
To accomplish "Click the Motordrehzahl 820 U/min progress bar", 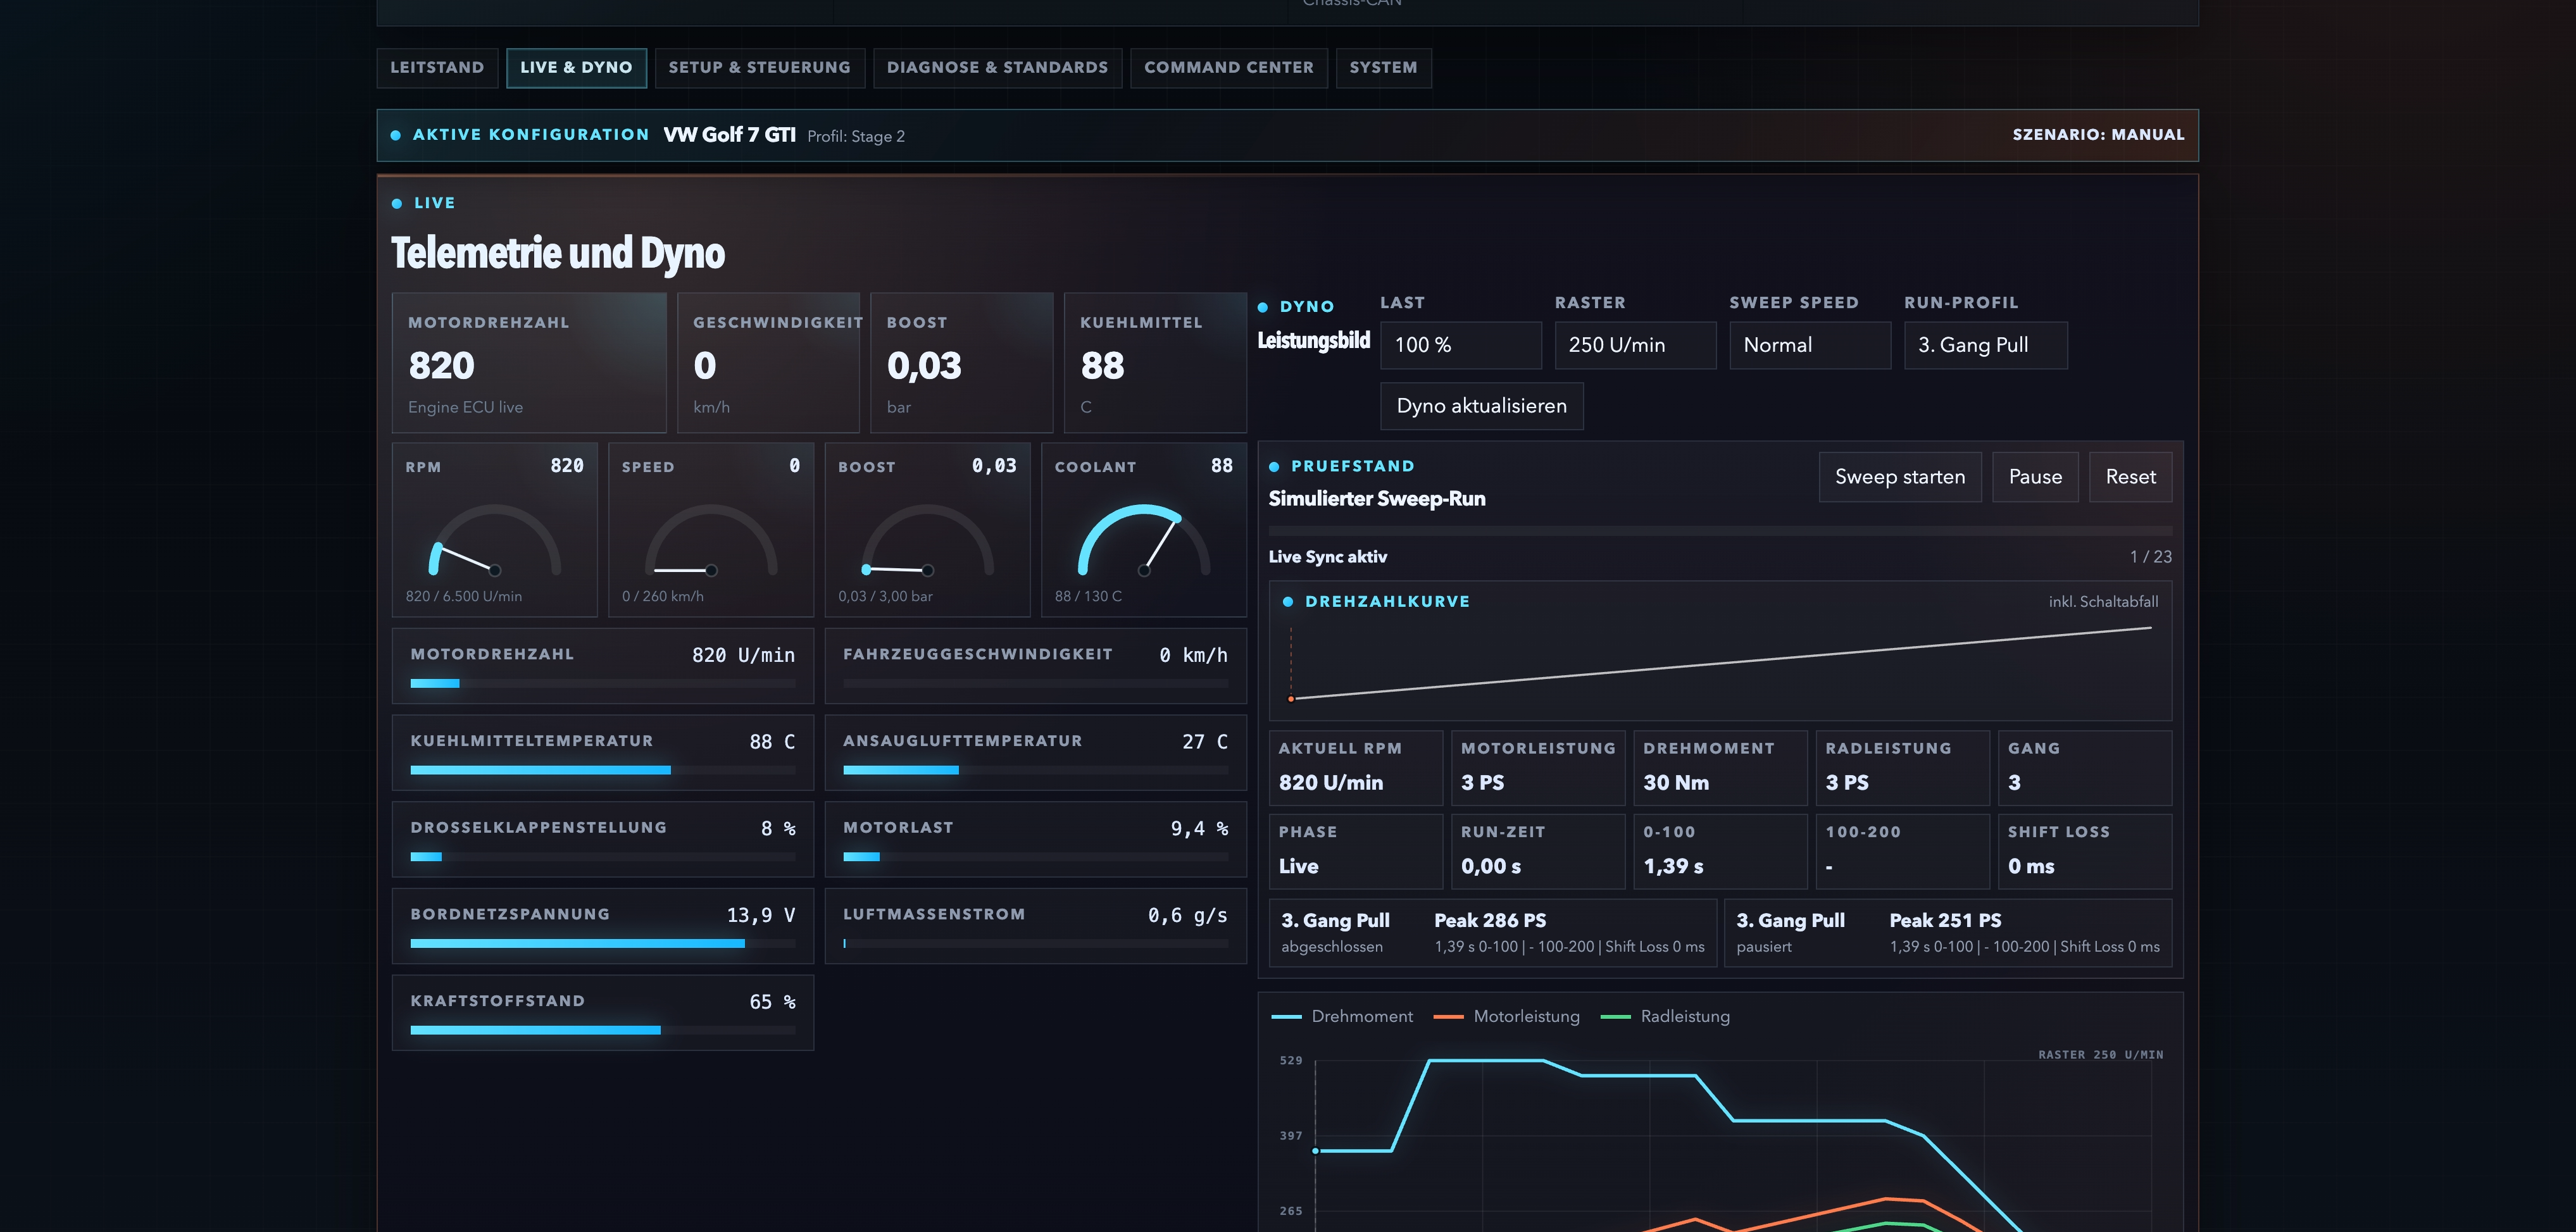I will (603, 684).
